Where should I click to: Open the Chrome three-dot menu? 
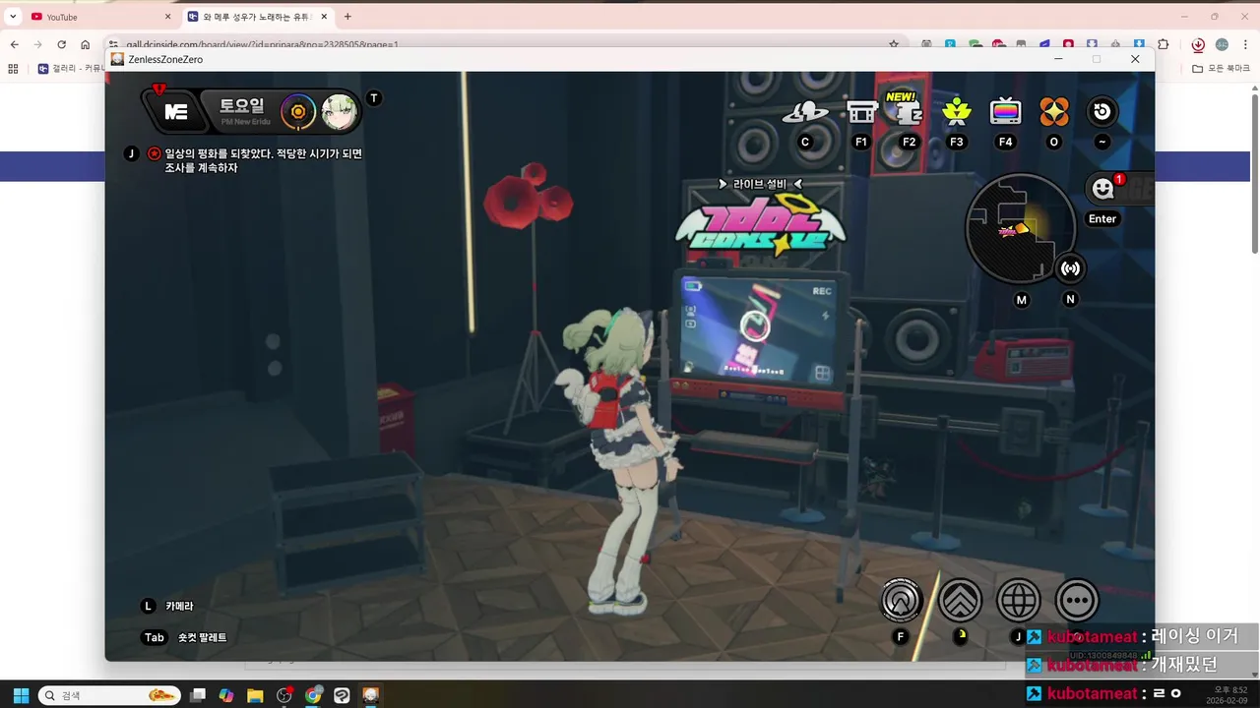(x=1245, y=44)
